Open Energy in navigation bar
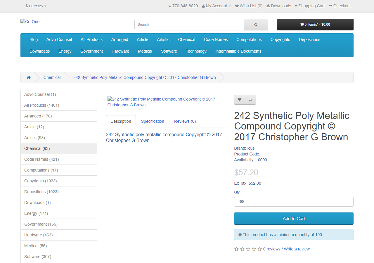Screen dimensions: 374x263 coord(65,51)
